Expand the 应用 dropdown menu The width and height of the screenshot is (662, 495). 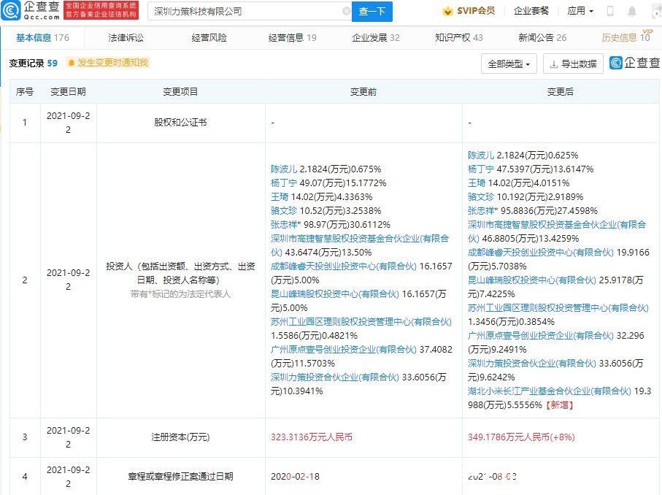pyautogui.click(x=580, y=11)
